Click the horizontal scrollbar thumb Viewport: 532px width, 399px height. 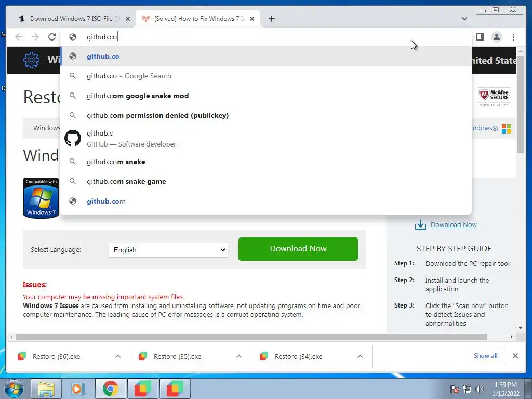pyautogui.click(x=252, y=337)
